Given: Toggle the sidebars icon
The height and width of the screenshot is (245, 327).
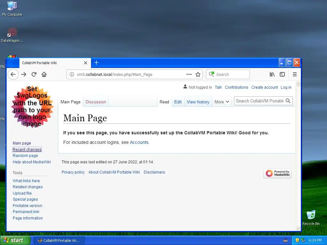Looking at the screenshot, I should [x=282, y=74].
